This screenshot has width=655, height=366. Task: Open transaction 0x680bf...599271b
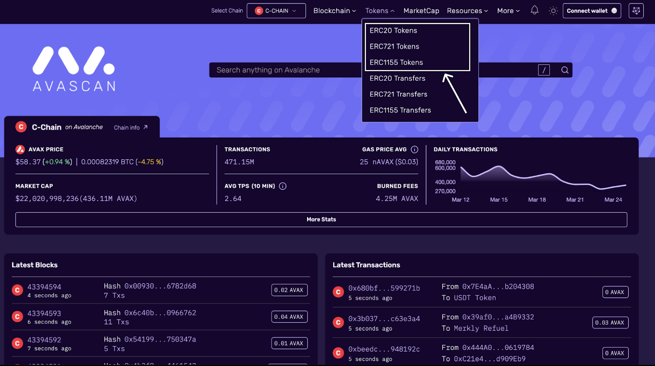(384, 288)
